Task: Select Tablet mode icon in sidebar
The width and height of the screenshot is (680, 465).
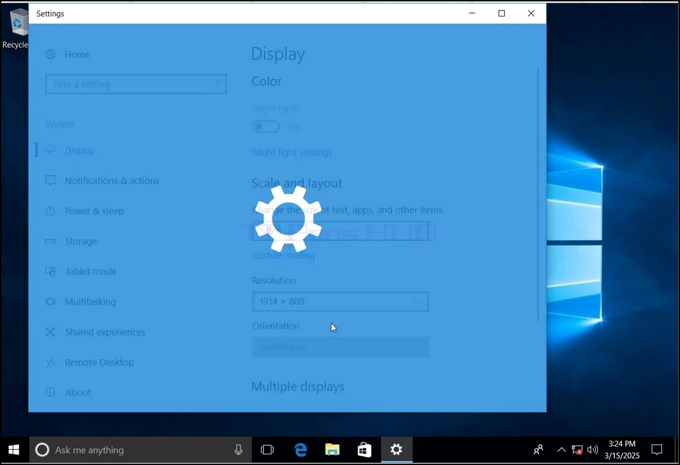Action: [50, 272]
